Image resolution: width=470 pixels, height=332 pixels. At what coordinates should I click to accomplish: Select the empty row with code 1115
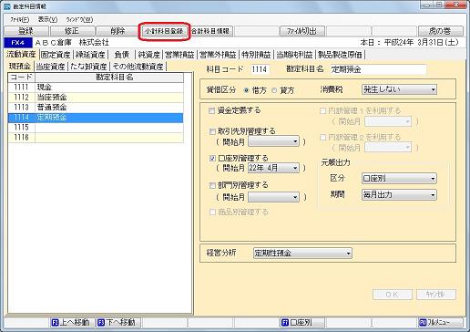(x=96, y=128)
